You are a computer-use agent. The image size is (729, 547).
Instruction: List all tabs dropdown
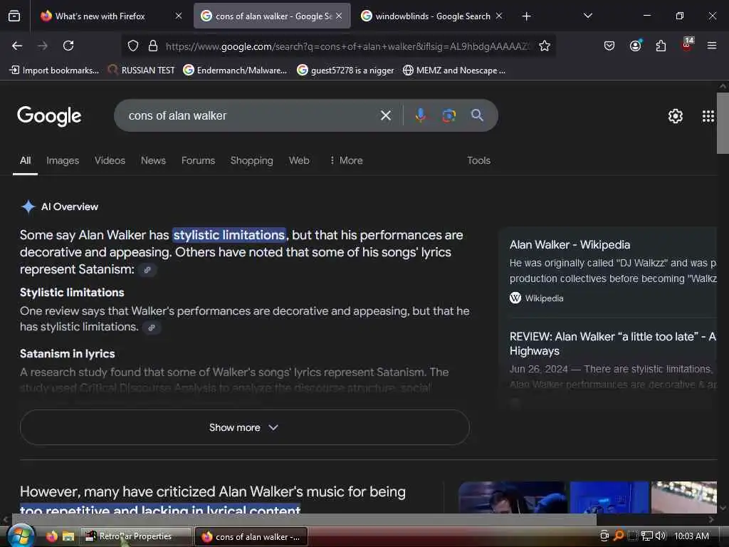click(587, 16)
